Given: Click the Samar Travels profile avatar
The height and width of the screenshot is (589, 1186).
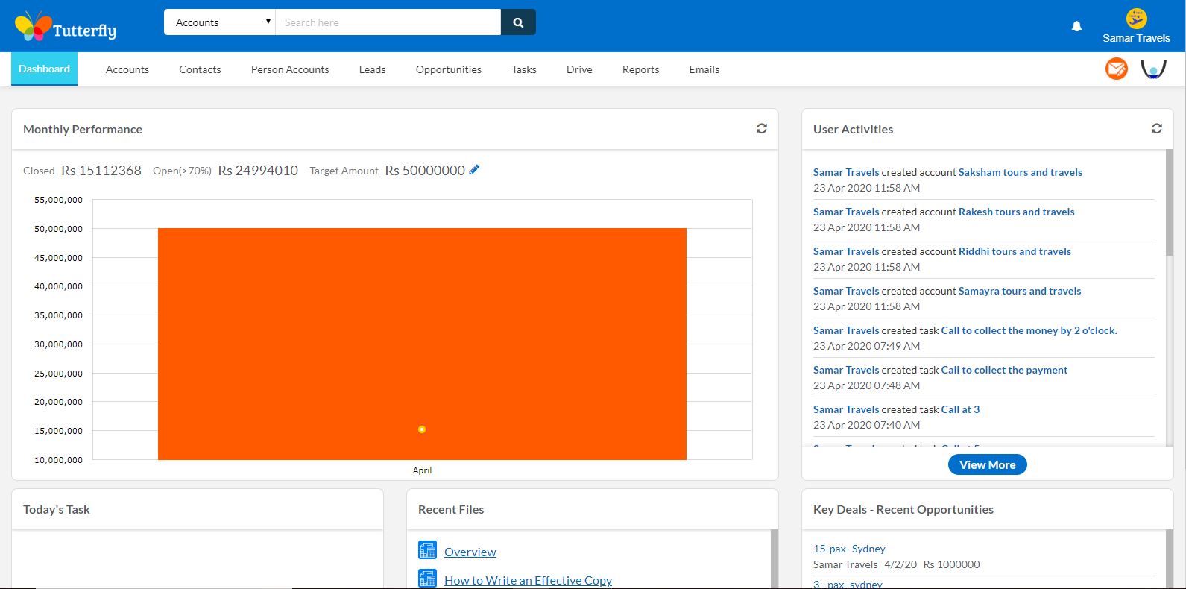Looking at the screenshot, I should pyautogui.click(x=1136, y=19).
